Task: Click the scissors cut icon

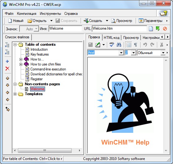Action: (162, 45)
